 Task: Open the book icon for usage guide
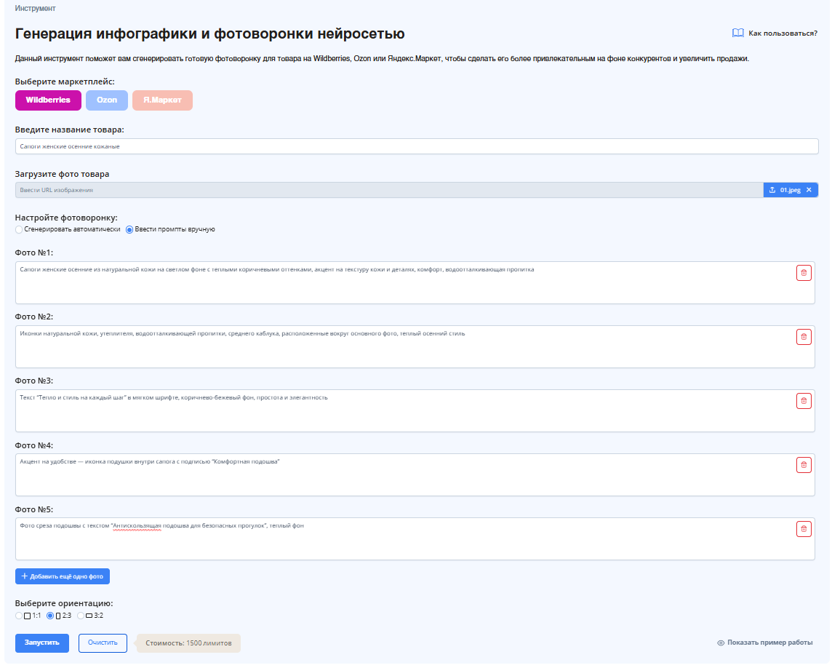point(737,33)
